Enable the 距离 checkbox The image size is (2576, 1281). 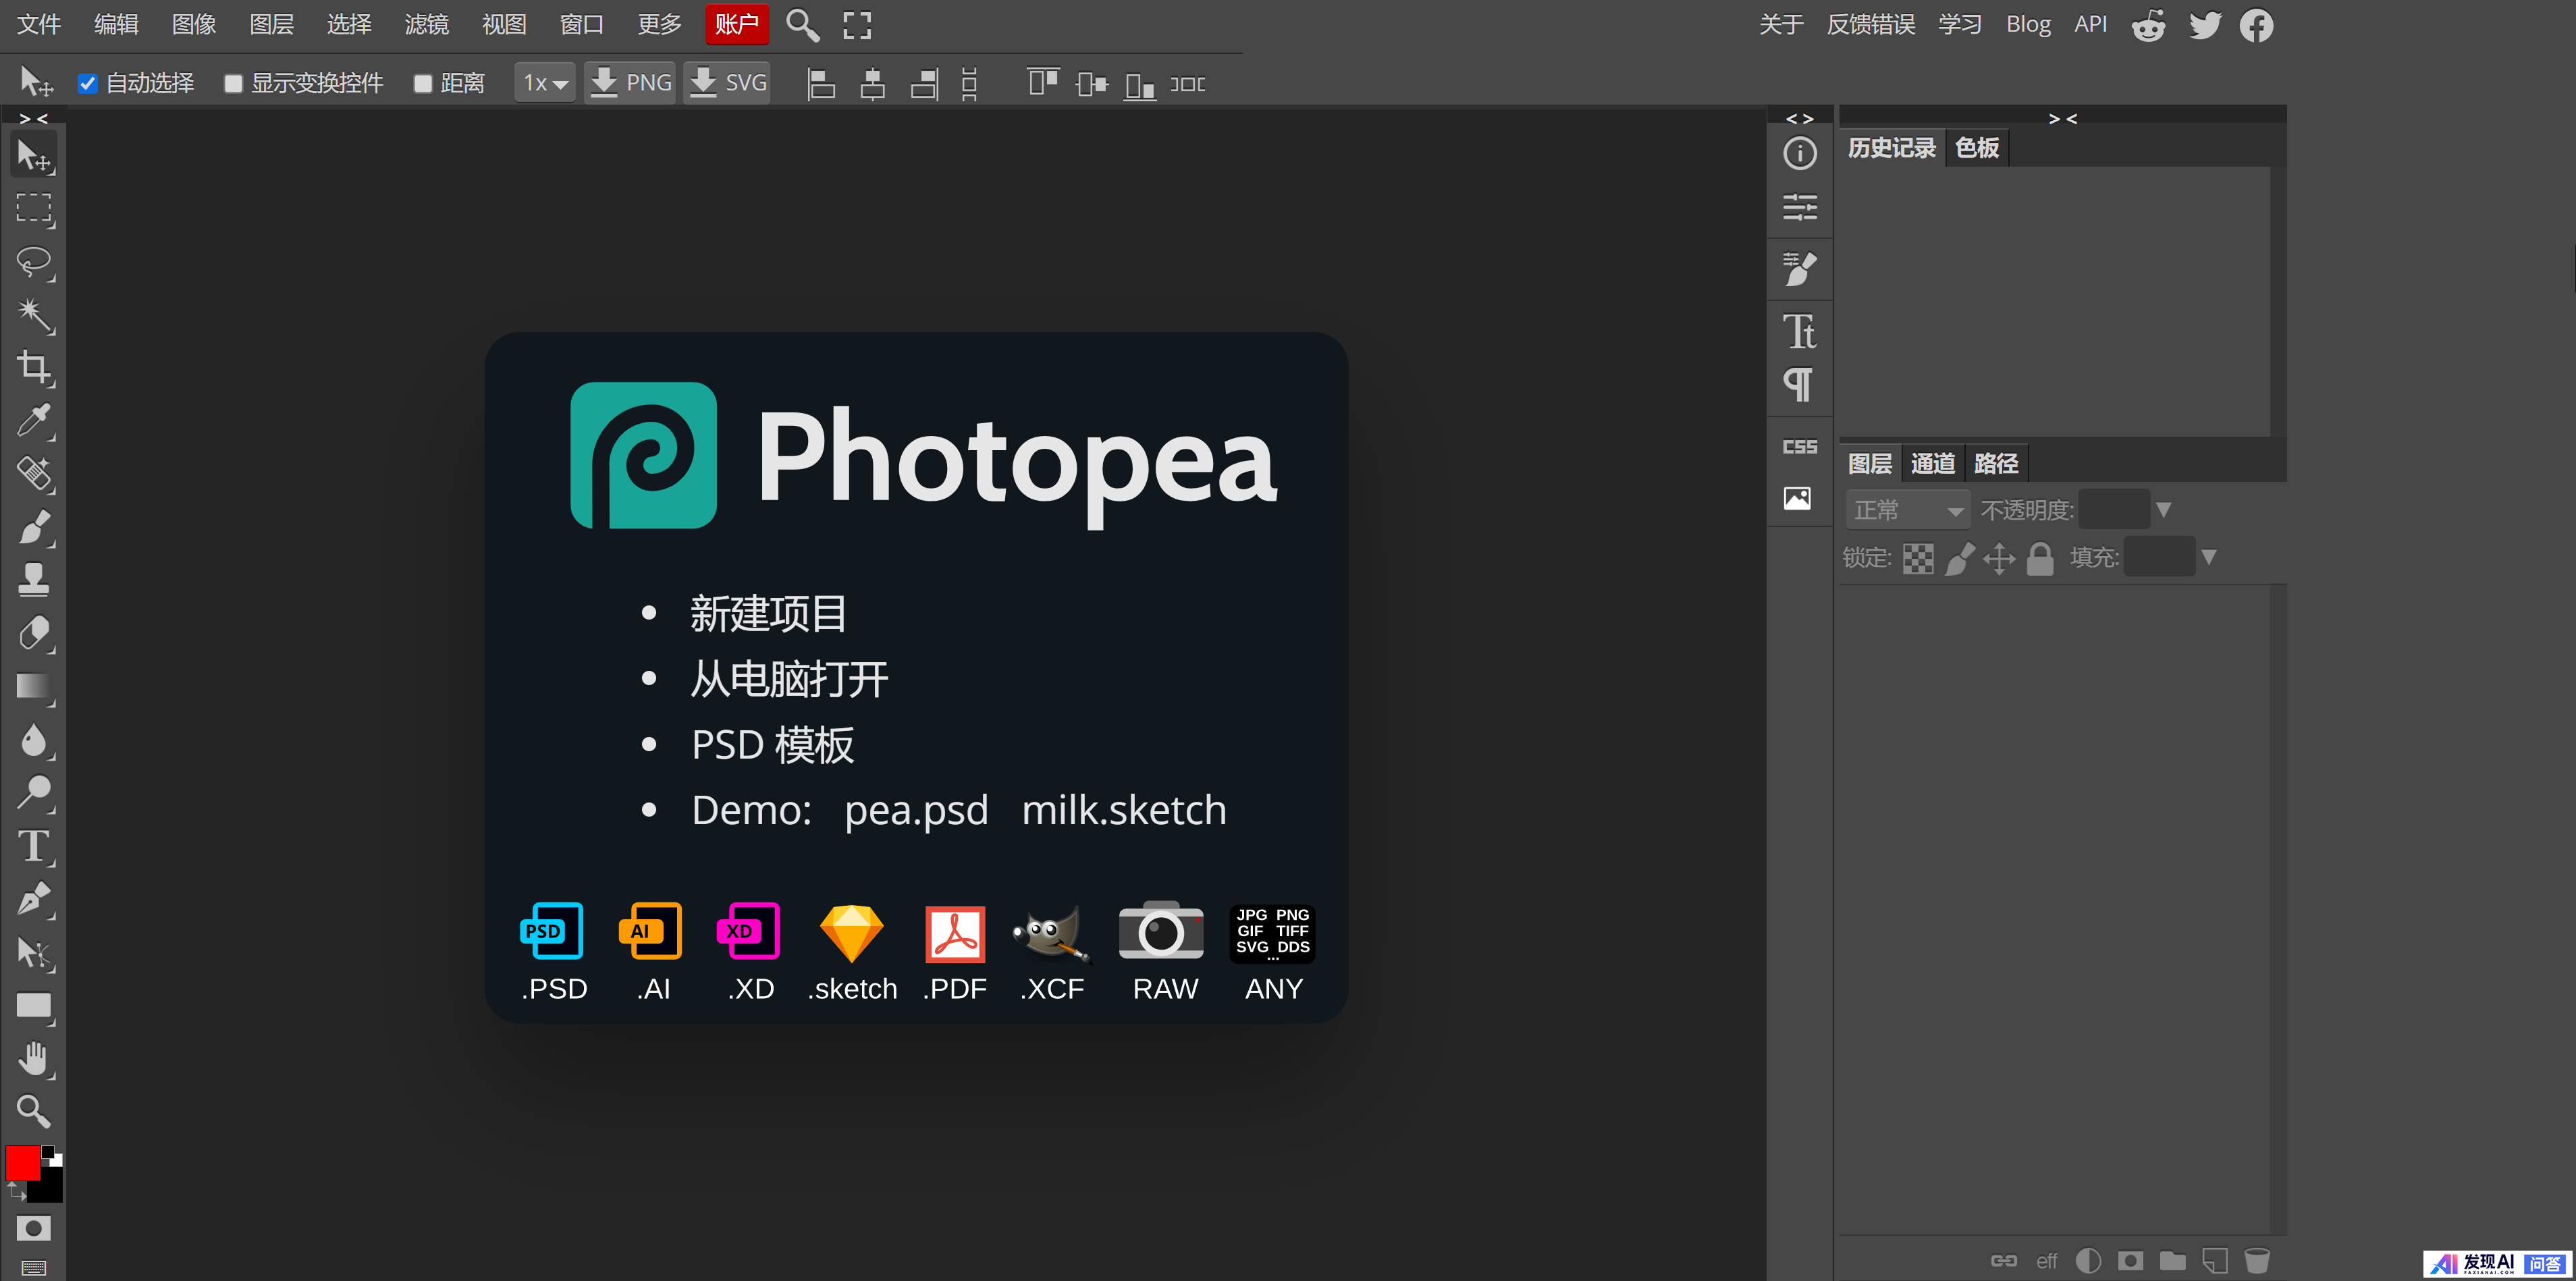point(423,84)
